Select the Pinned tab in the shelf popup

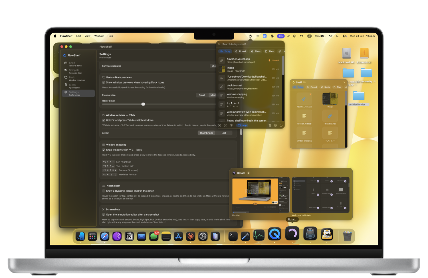tap(241, 52)
